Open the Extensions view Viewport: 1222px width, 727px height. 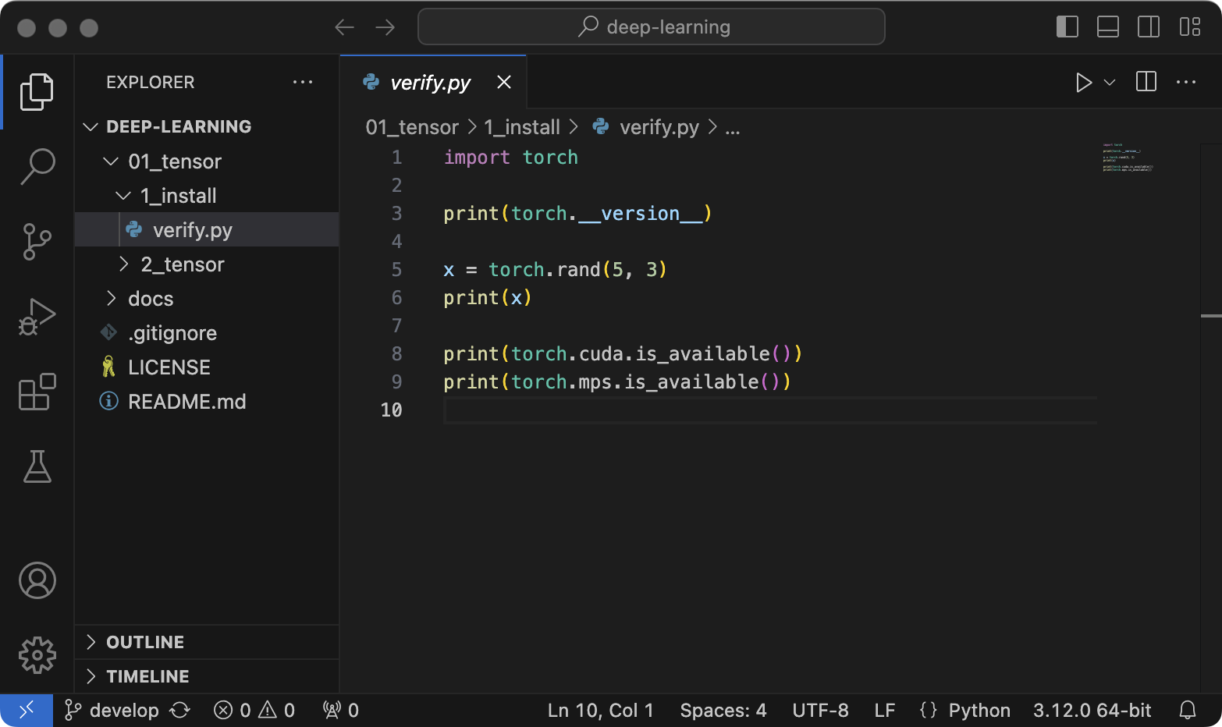pyautogui.click(x=37, y=392)
